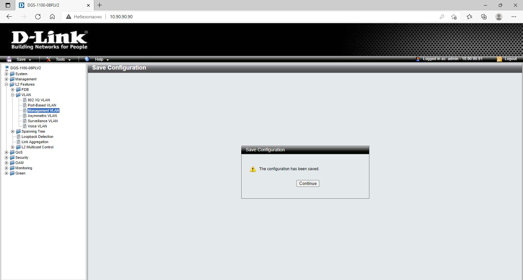Click the Logout key icon
Image resolution: width=523 pixels, height=280 pixels.
[499, 59]
